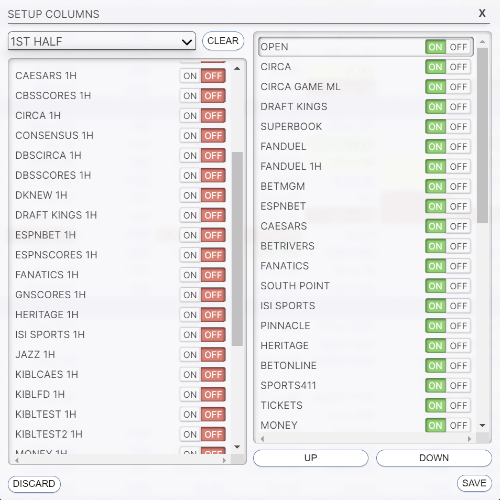
Task: Switch off the ESPNBET column
Action: tap(458, 206)
